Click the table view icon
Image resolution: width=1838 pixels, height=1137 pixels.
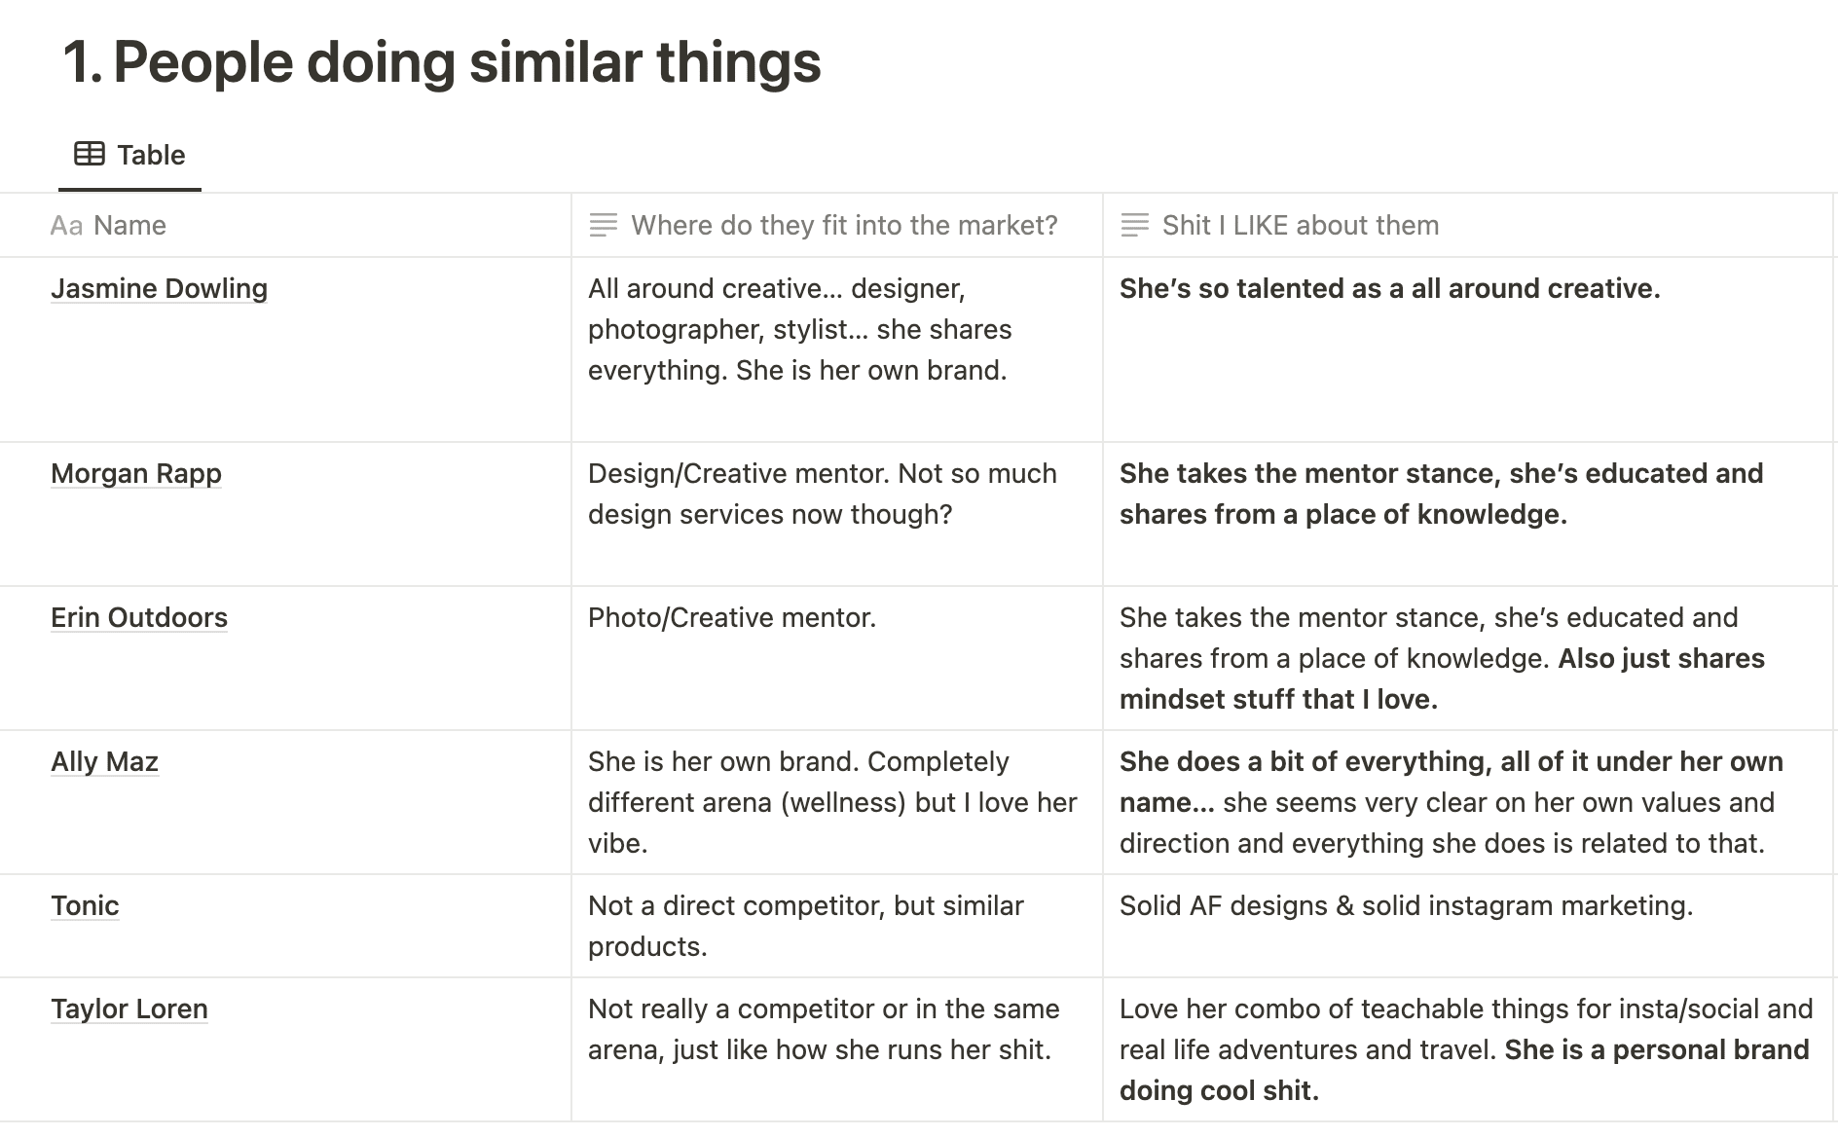90,154
